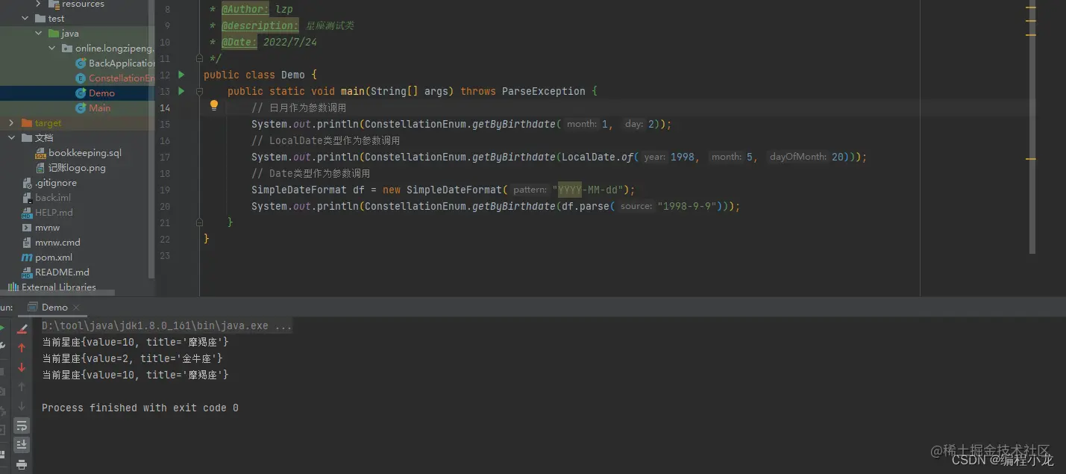
Task: Open the pom.xml Maven file
Action: click(x=47, y=258)
